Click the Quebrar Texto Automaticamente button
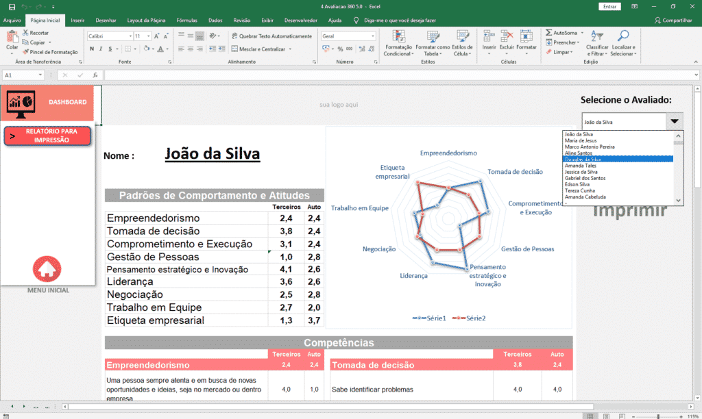The height and width of the screenshot is (419, 702). 271,36
